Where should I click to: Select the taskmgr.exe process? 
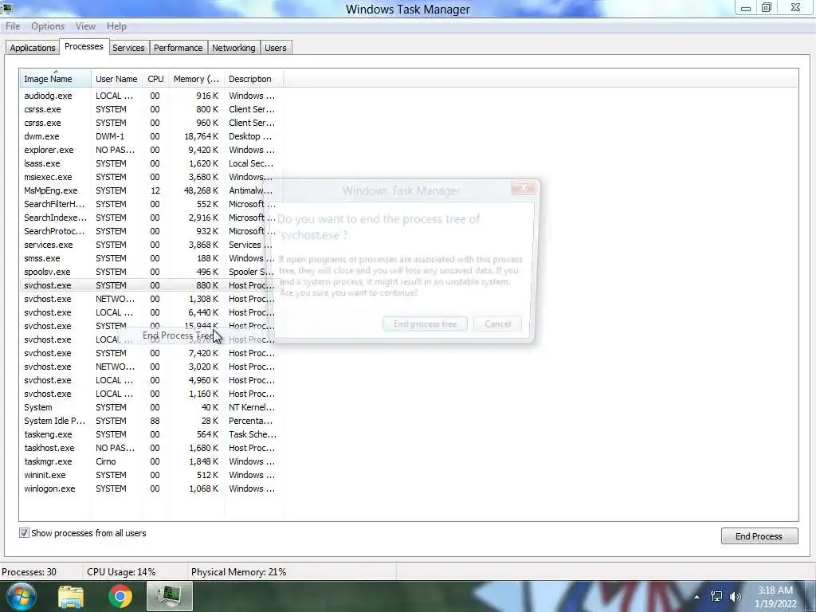pos(151,461)
